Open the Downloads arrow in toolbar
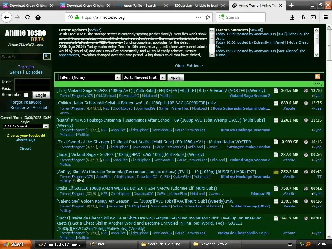The width and height of the screenshot is (332, 249). point(292,18)
